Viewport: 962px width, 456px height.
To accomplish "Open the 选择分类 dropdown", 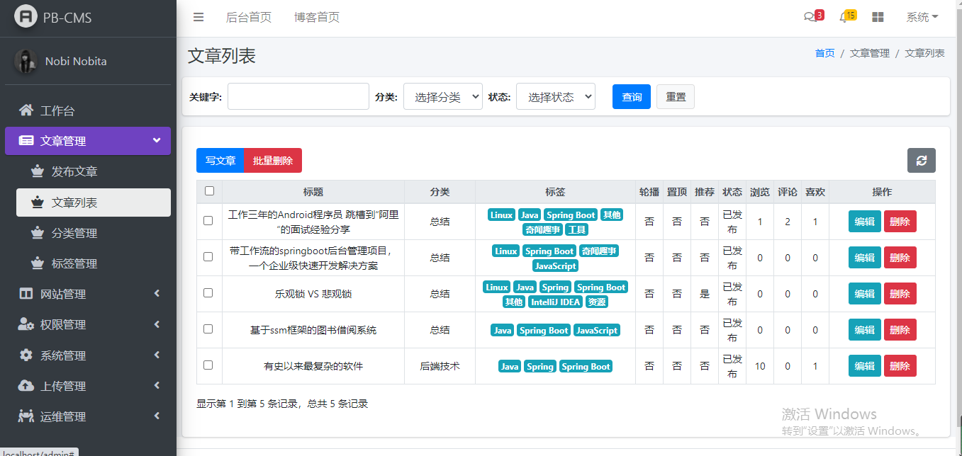I will pyautogui.click(x=443, y=96).
